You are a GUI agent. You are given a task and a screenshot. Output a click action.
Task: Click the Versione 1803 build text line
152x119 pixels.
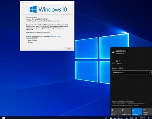(37, 19)
